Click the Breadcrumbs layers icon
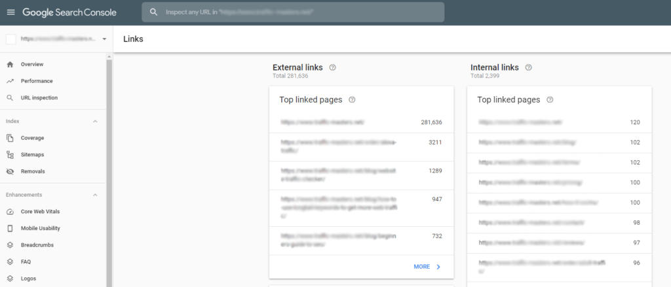671x287 pixels. coord(10,245)
